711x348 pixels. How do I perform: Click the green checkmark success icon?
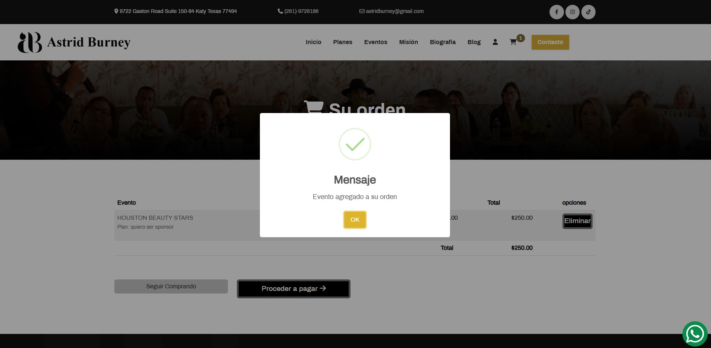click(x=355, y=144)
